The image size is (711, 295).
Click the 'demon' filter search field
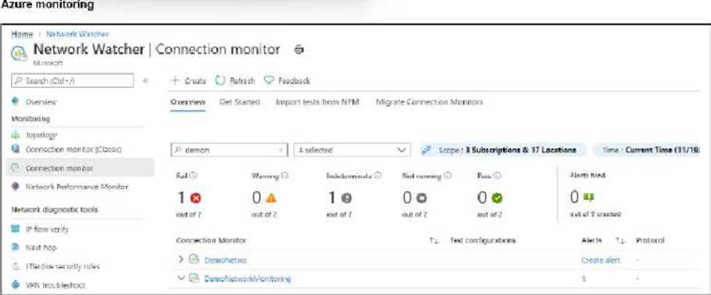pyautogui.click(x=230, y=150)
